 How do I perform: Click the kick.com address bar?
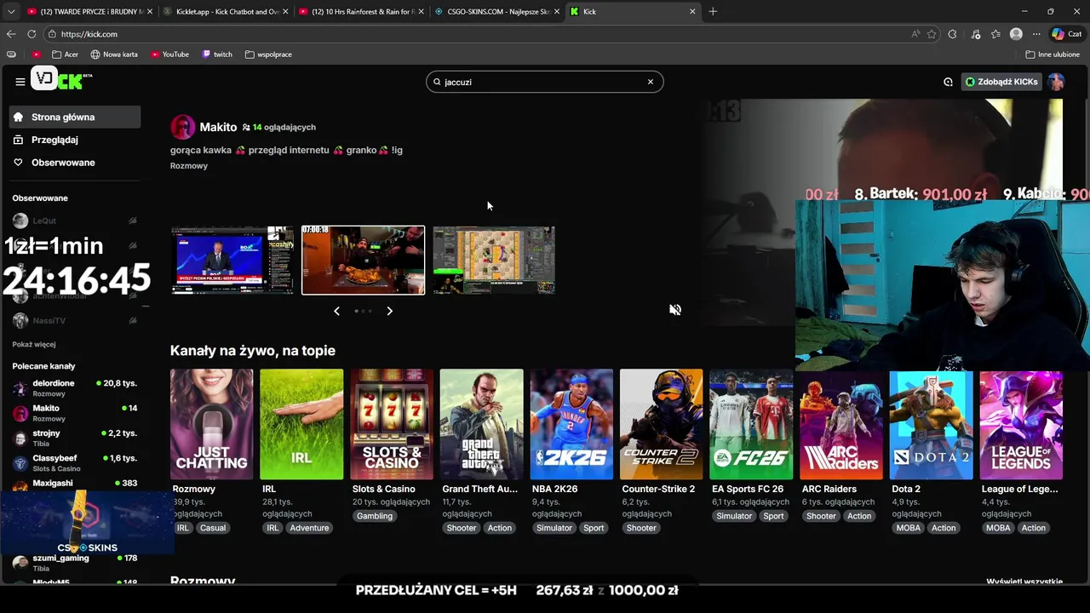[x=477, y=34]
